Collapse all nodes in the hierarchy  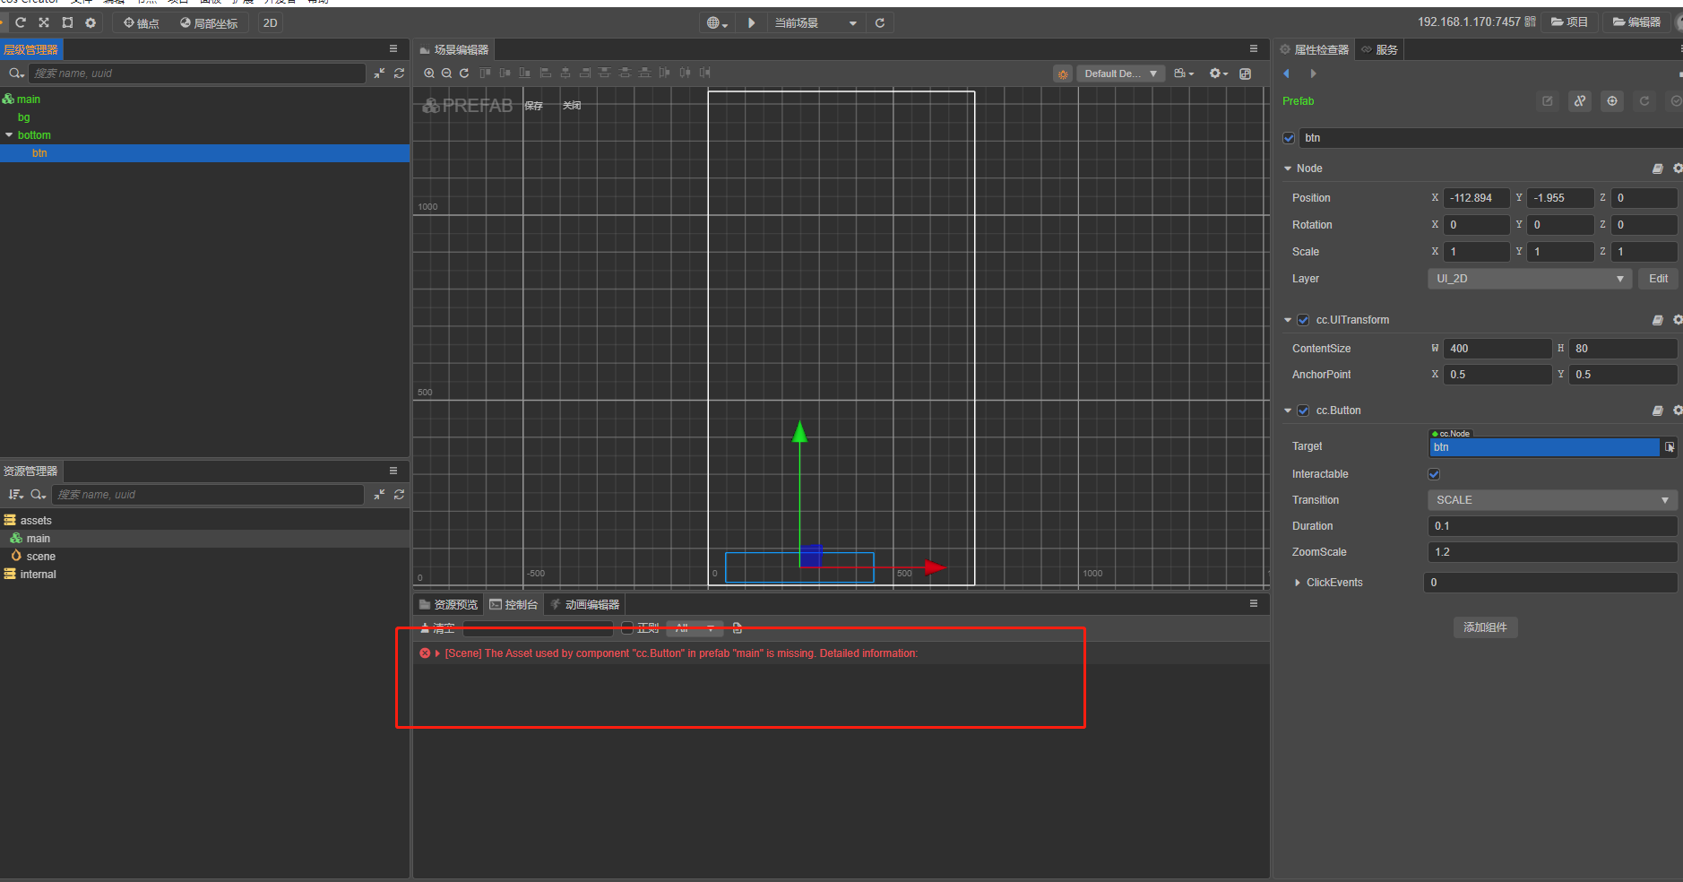click(x=380, y=73)
